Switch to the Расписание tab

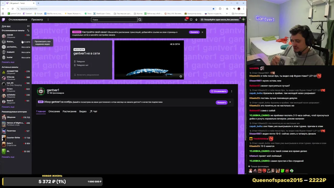click(x=69, y=111)
